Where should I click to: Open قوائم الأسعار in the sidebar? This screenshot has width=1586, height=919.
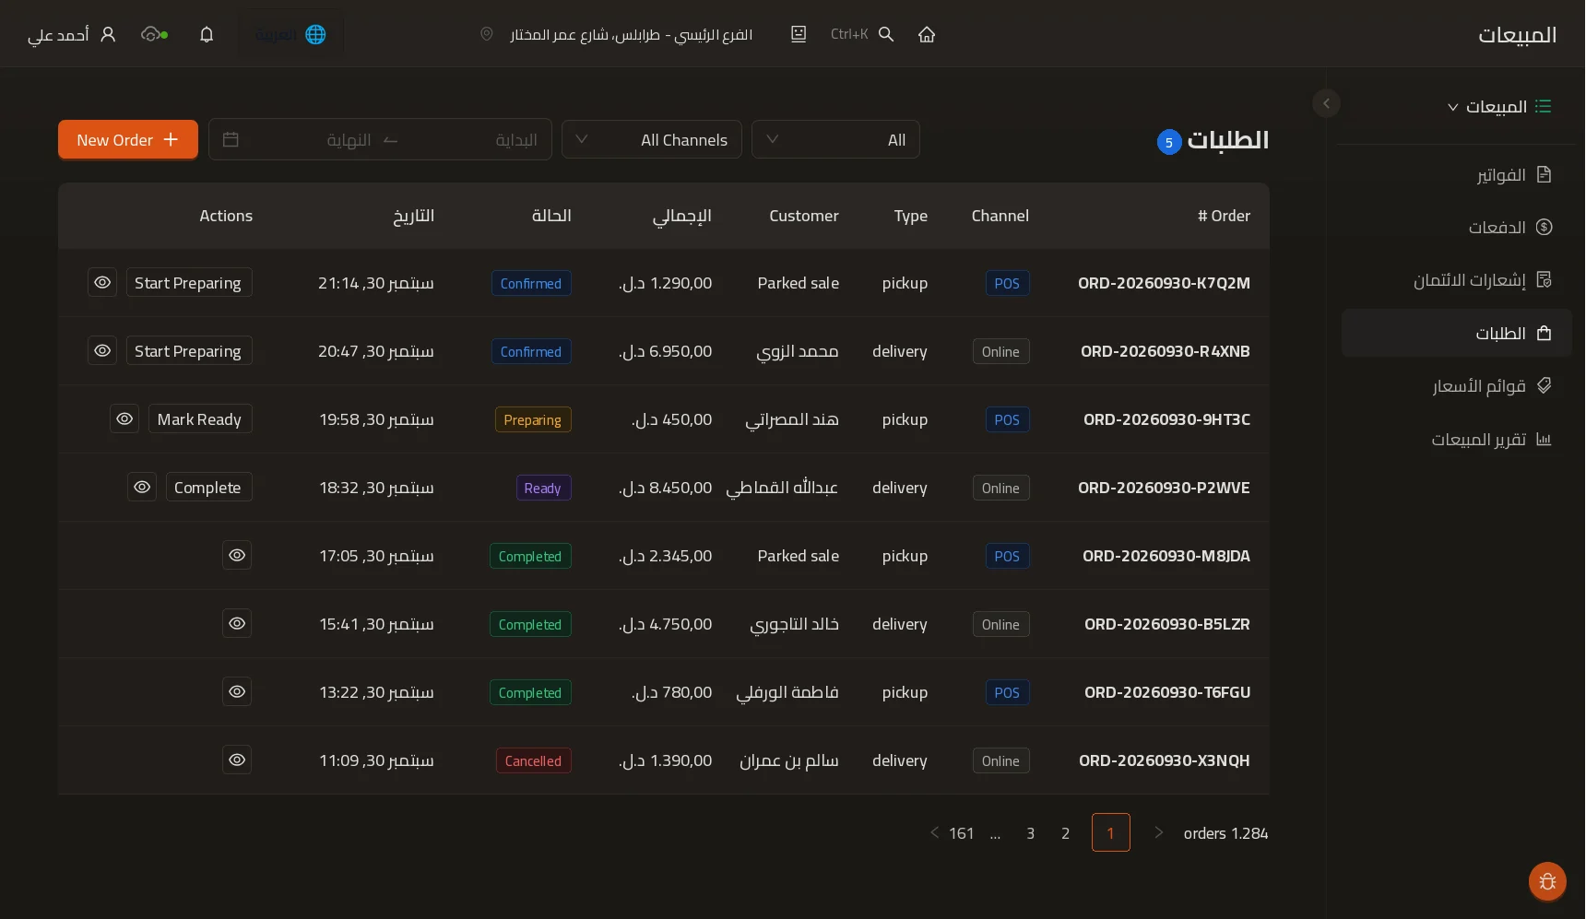pos(1457,385)
